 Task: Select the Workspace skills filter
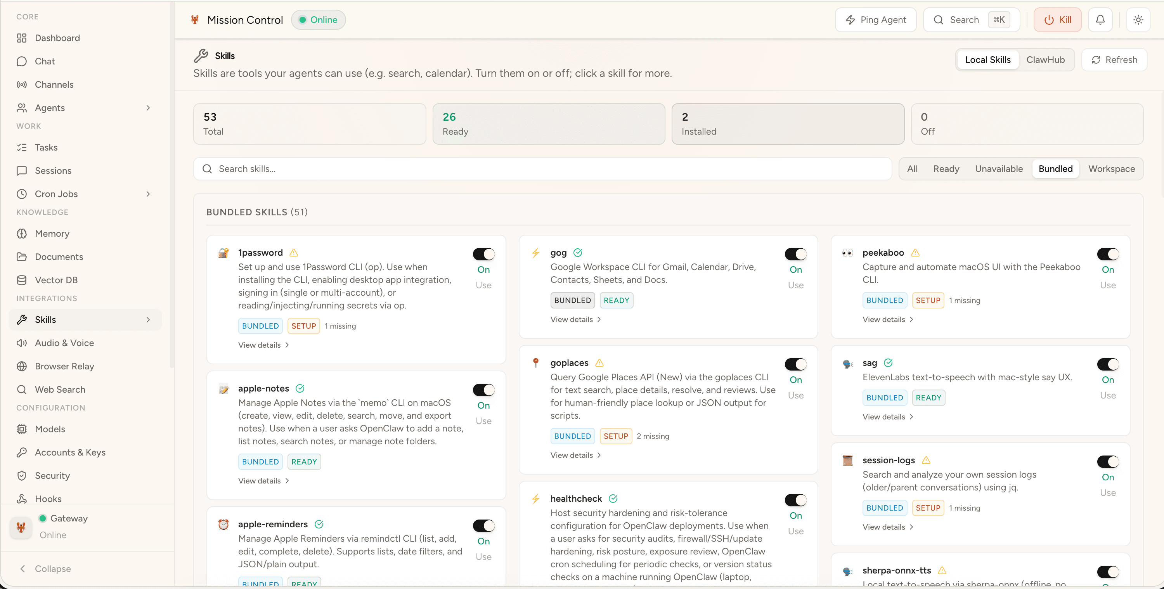coord(1112,169)
